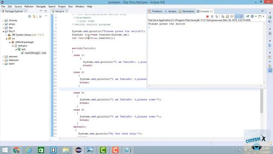Viewport: 273px width, 154px height.
Task: Open the Window menu
Action: pyautogui.click(x=80, y=6)
